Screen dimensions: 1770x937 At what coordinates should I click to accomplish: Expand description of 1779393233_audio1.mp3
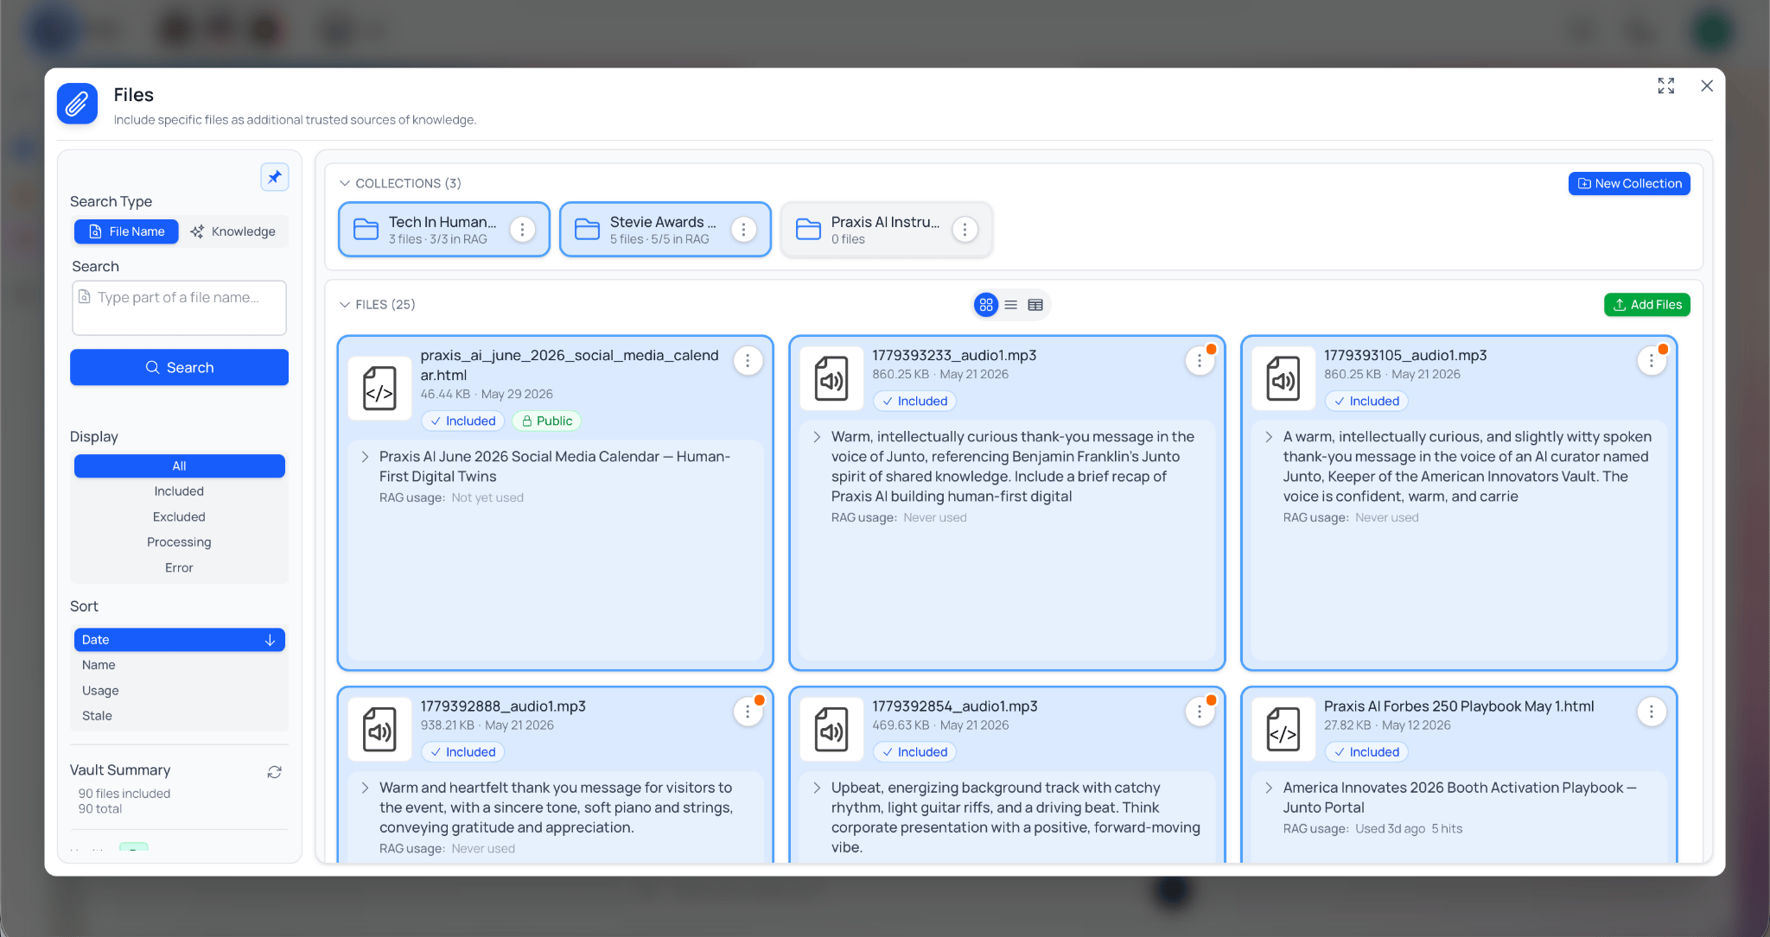[817, 437]
